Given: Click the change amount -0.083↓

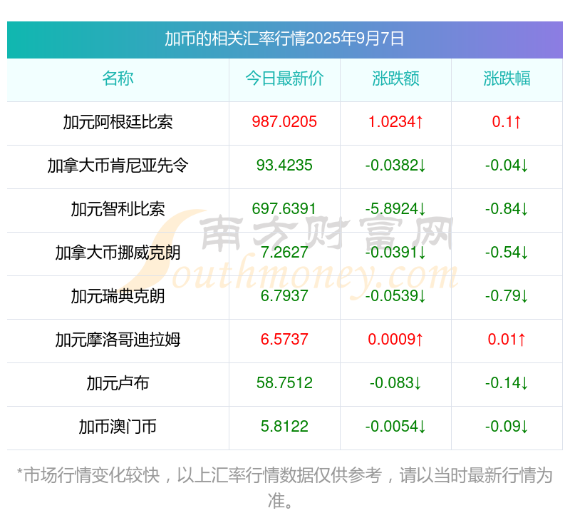Looking at the screenshot, I should (395, 383).
